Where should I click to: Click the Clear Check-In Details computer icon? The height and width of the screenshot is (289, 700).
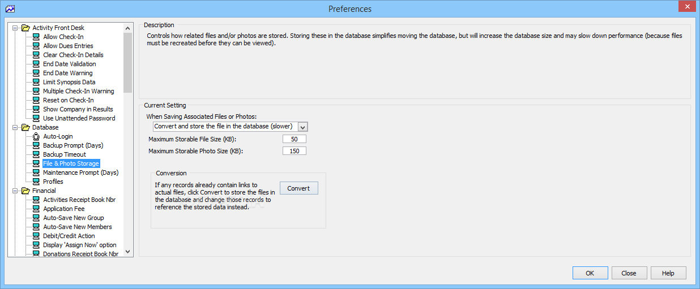tap(36, 55)
